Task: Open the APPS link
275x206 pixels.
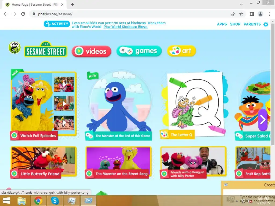Action: click(x=222, y=24)
